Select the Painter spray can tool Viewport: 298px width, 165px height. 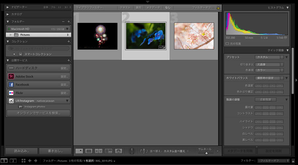coord(131,151)
